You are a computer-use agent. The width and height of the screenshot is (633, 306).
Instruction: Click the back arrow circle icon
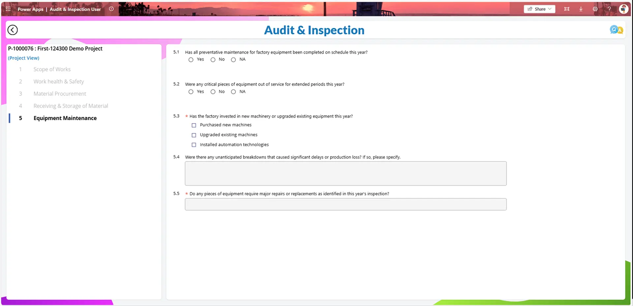13,30
